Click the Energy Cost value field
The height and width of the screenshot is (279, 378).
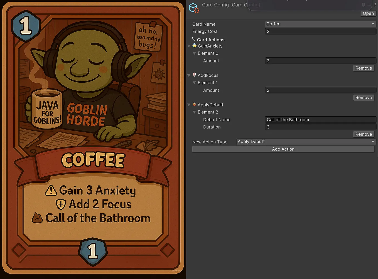pyautogui.click(x=320, y=31)
